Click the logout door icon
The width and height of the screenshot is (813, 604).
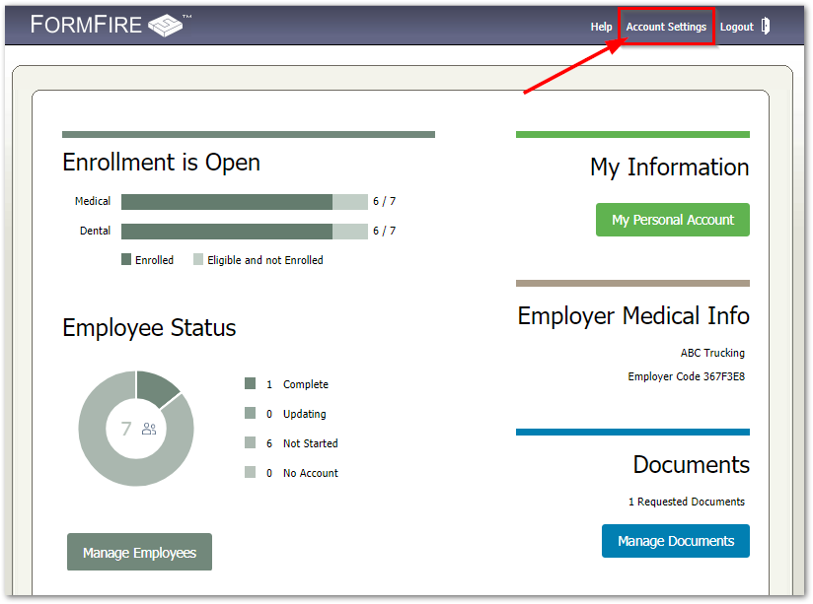pos(766,26)
